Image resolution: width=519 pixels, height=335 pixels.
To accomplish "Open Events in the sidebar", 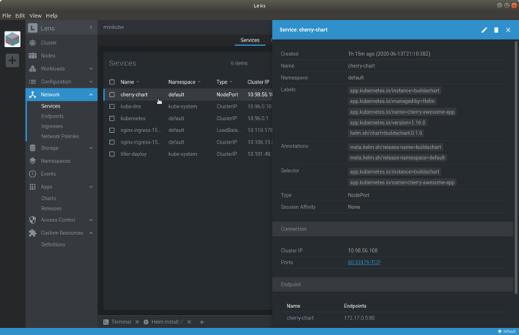I will (48, 174).
